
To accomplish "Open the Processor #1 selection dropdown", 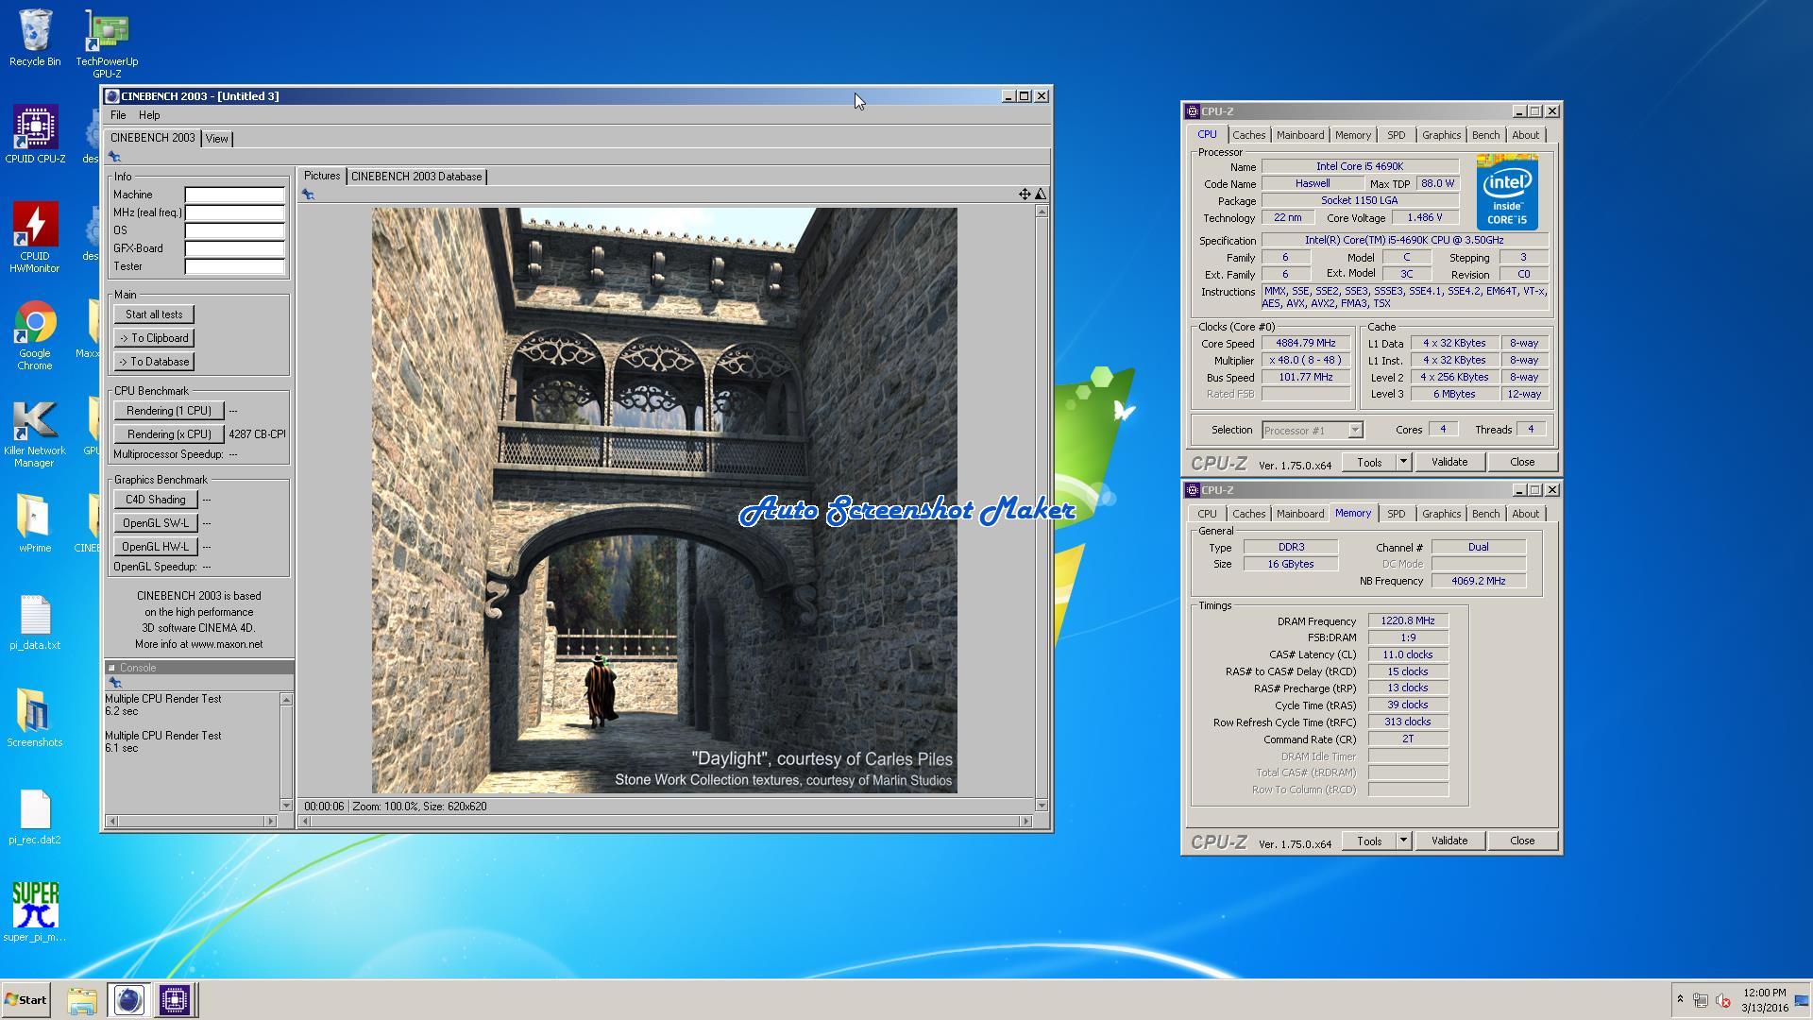I will pyautogui.click(x=1313, y=431).
